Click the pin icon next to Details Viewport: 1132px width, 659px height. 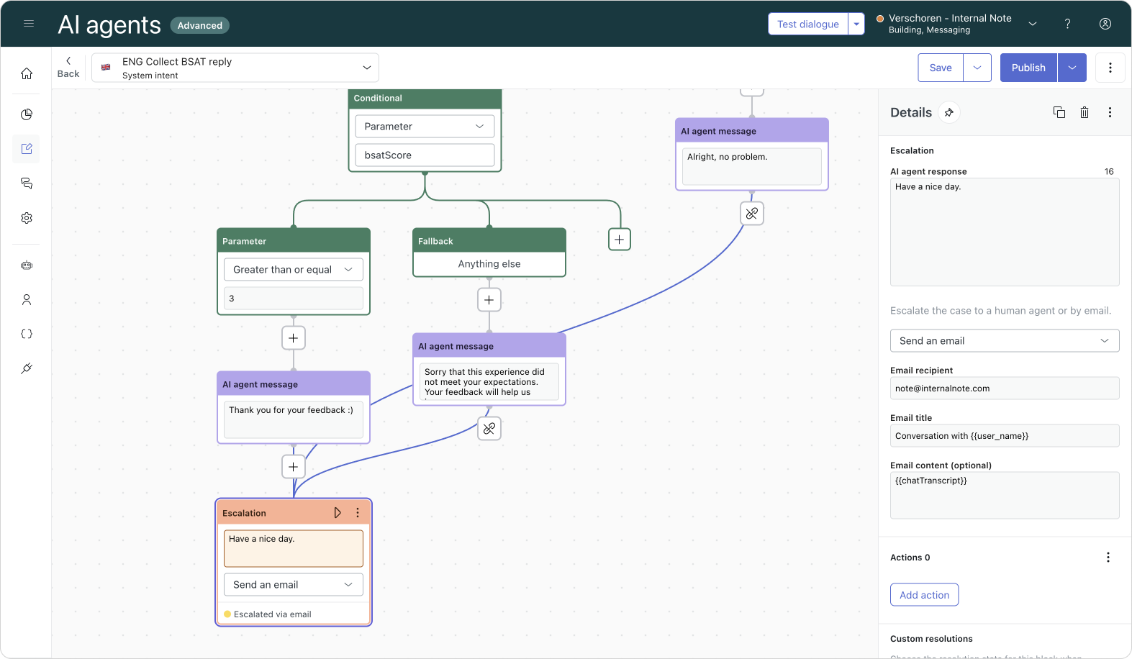pyautogui.click(x=949, y=112)
